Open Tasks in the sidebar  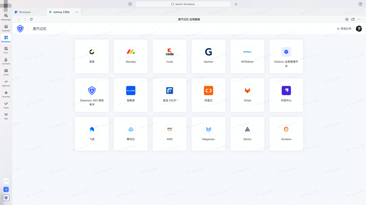pos(6,105)
